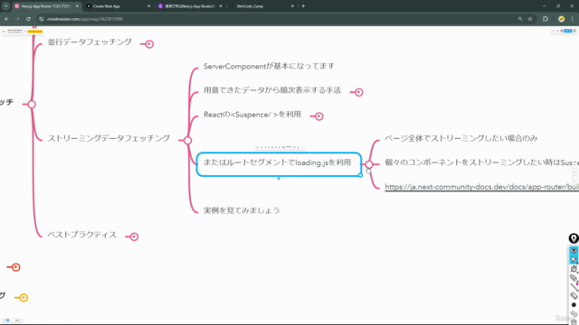Expand the collapsed yellow branch node

pos(24,297)
